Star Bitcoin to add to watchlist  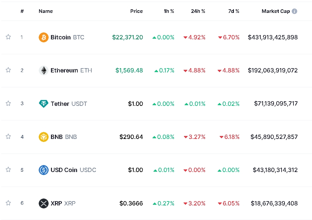point(8,37)
